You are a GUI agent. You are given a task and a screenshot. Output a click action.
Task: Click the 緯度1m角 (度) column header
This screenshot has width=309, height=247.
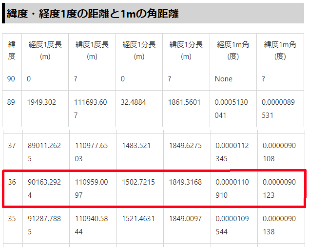(280, 50)
